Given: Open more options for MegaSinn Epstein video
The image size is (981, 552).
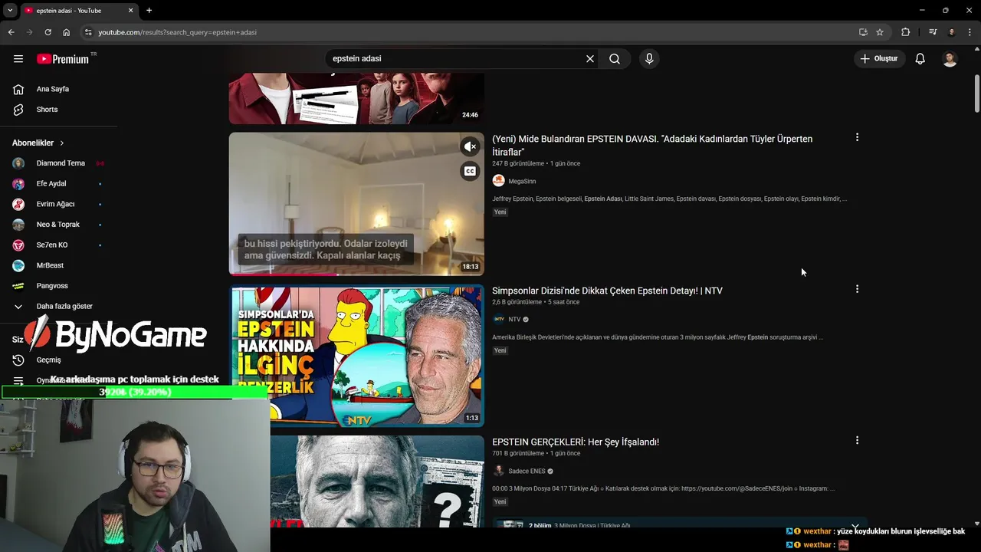Looking at the screenshot, I should click(x=857, y=137).
